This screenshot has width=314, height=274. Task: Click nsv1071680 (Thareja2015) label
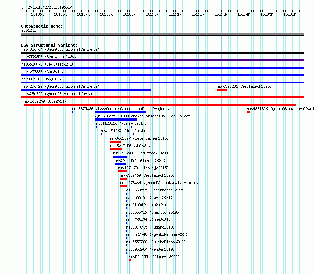tap(143, 168)
